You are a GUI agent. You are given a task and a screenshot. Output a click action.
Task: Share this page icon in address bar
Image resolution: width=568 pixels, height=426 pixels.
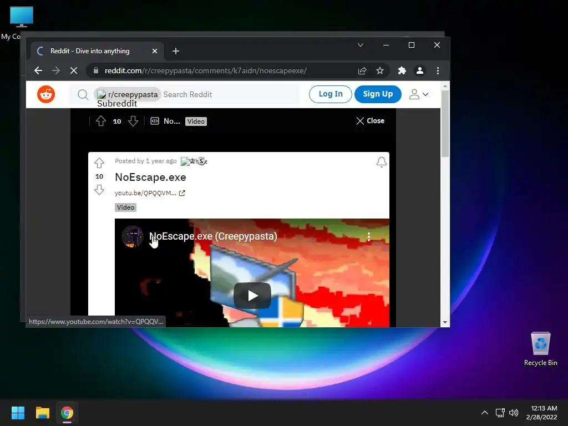[x=362, y=70]
